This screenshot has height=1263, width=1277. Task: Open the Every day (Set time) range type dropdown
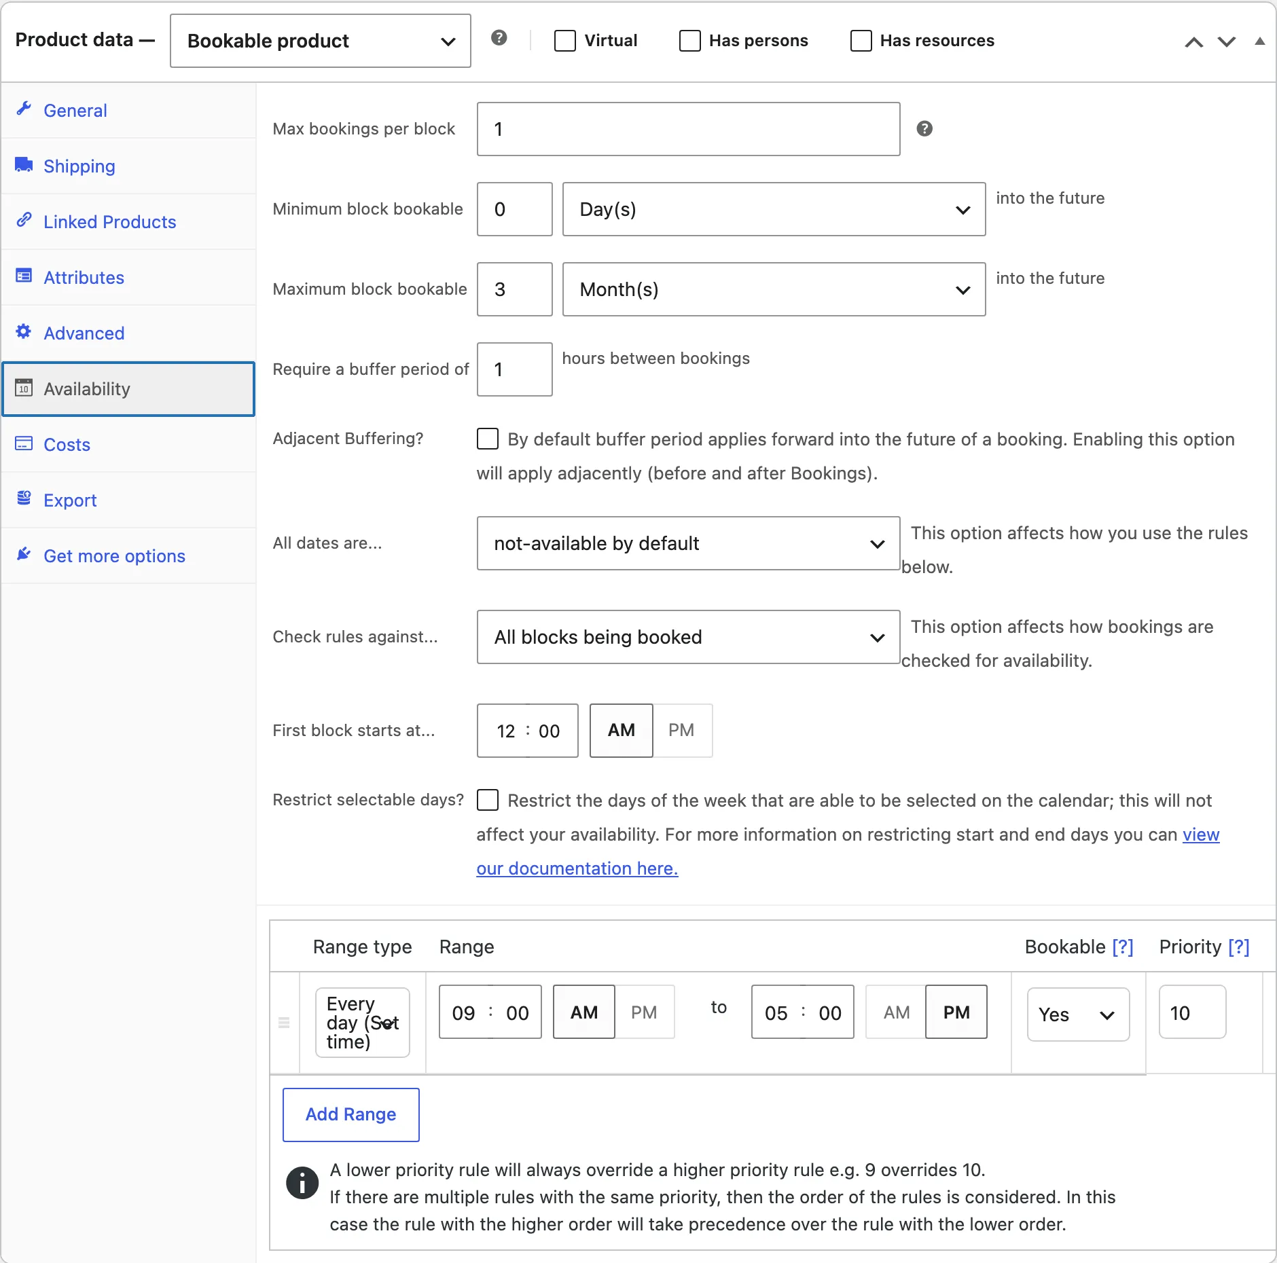363,1023
